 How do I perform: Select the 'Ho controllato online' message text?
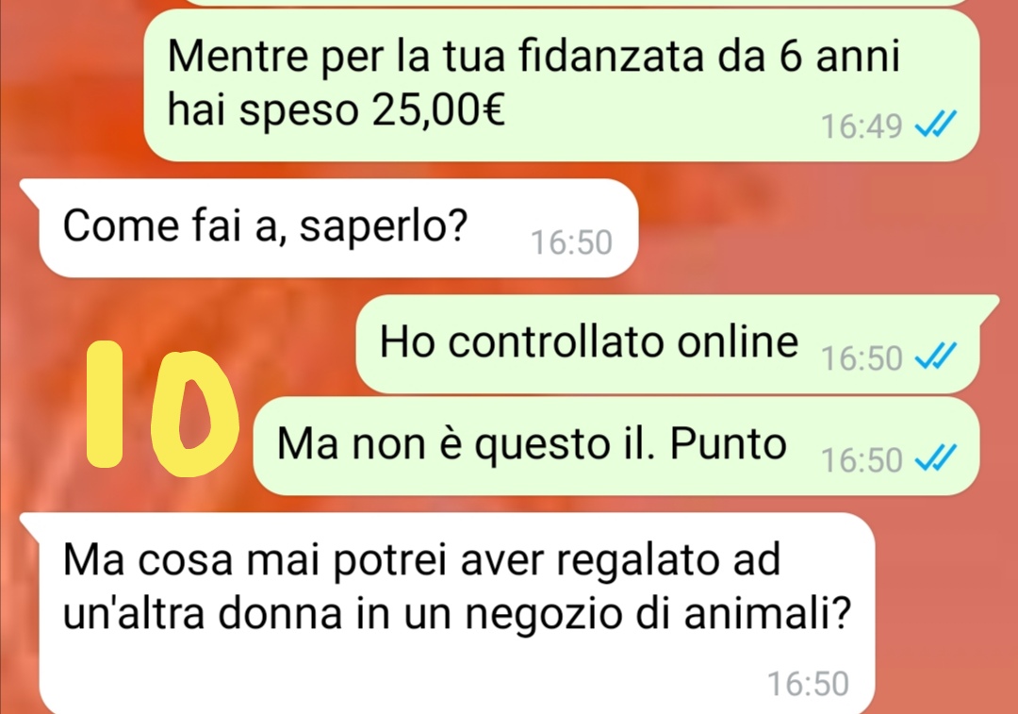click(x=589, y=341)
